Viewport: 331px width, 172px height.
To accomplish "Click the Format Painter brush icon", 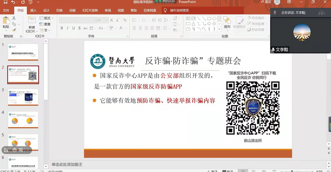I will (14, 30).
